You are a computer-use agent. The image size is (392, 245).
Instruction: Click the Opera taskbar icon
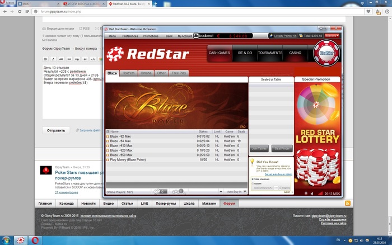click(35, 241)
